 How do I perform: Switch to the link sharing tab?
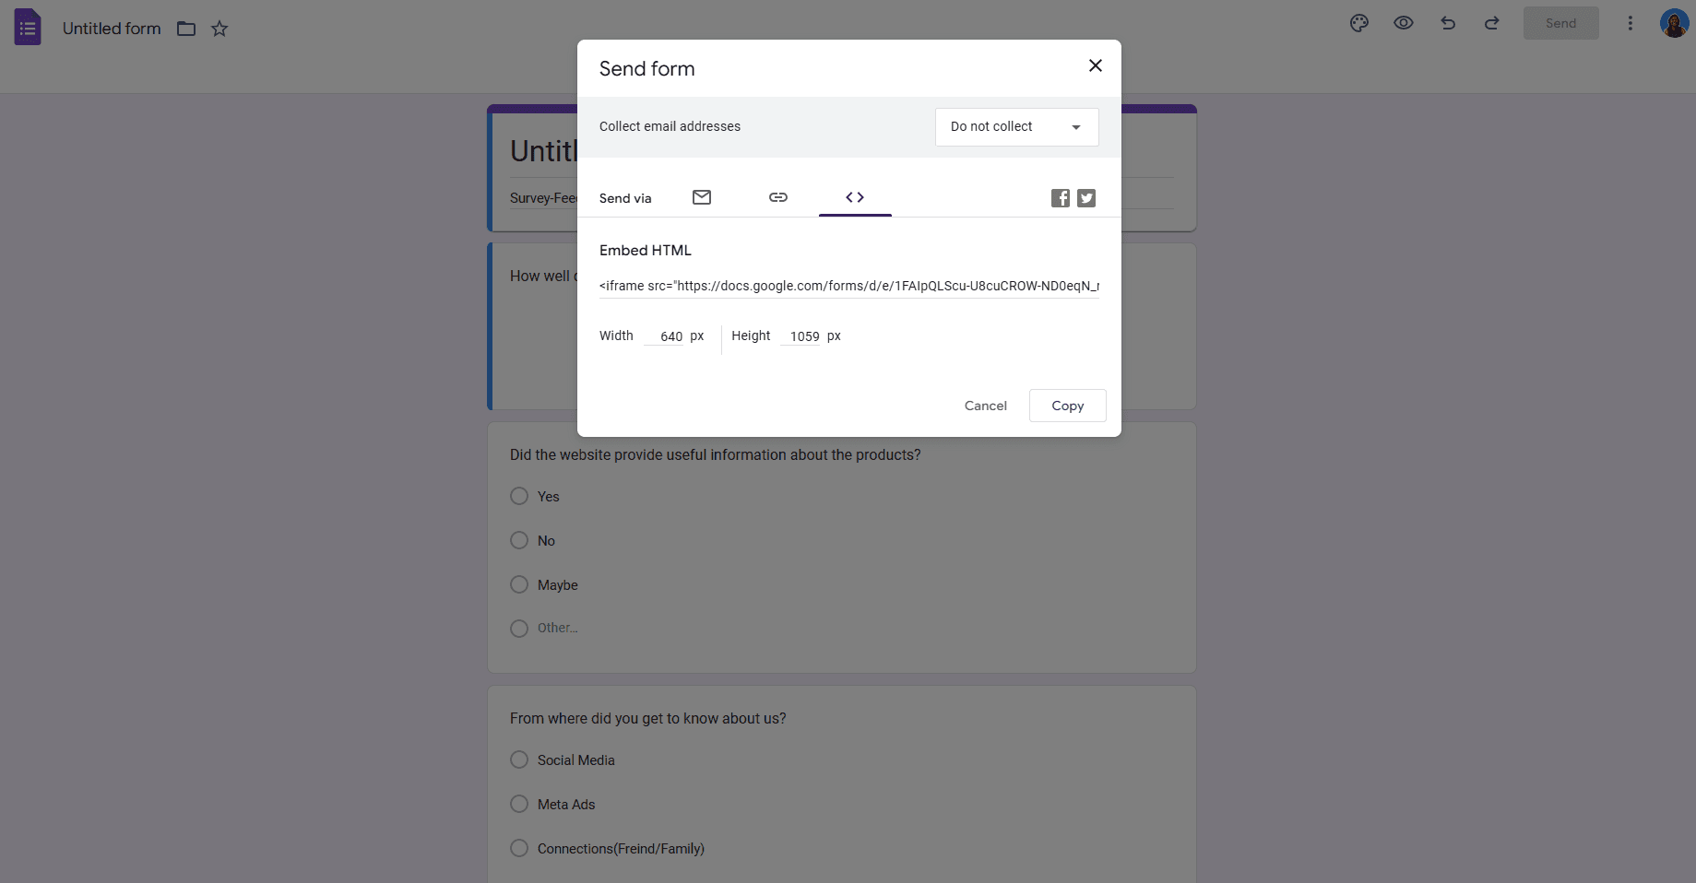777,197
